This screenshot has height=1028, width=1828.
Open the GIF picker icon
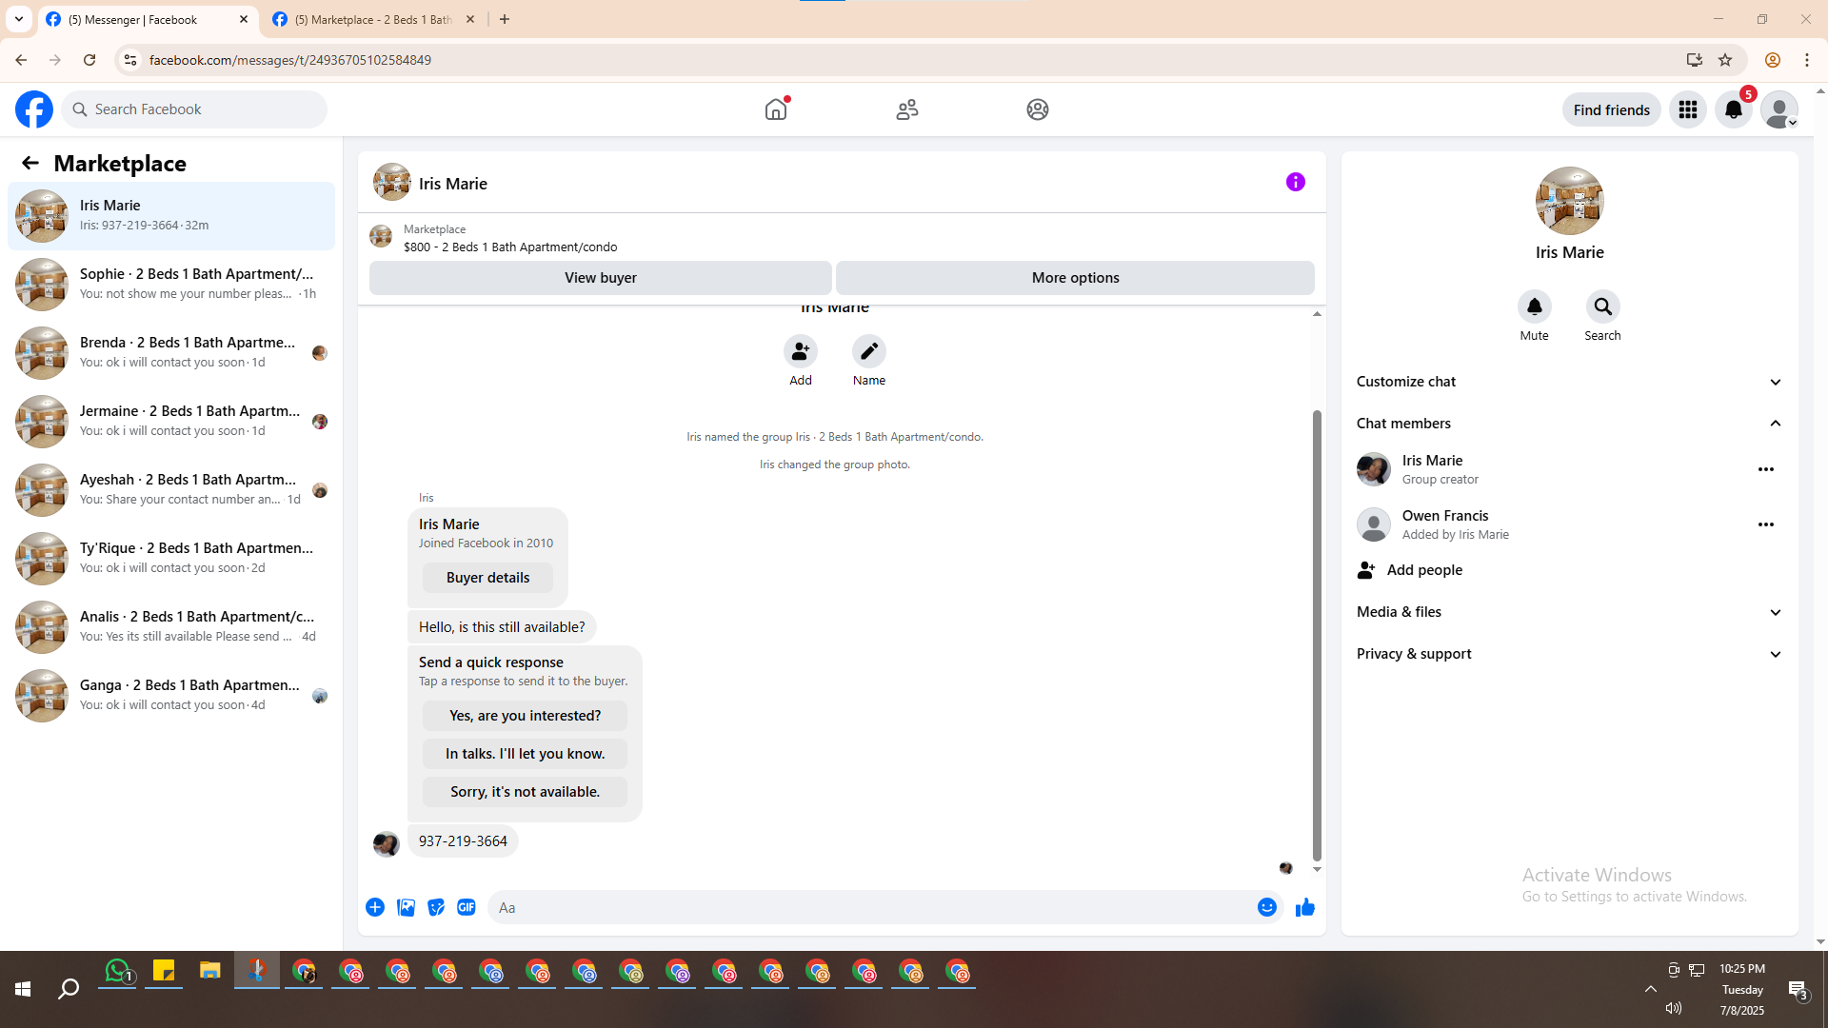tap(467, 907)
